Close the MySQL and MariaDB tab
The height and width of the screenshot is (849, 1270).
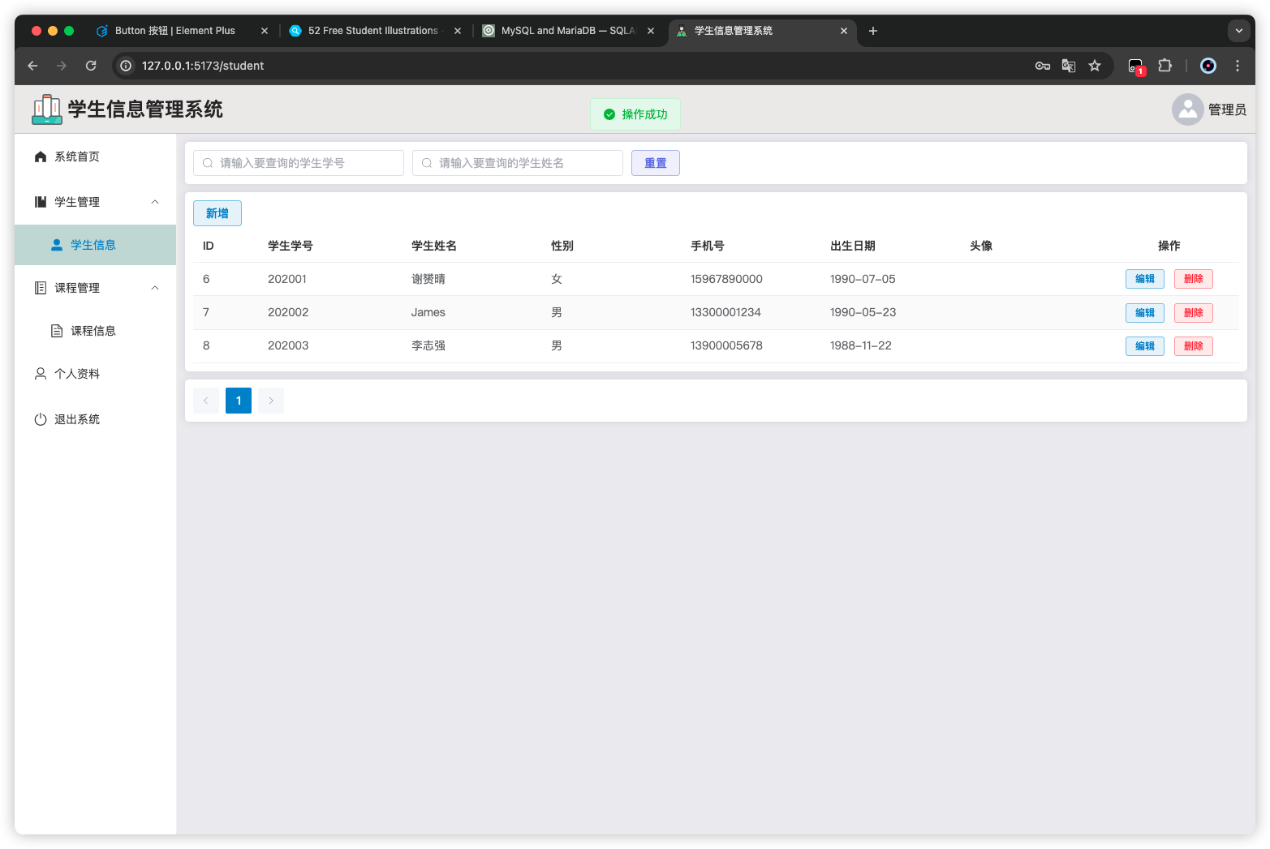651,31
